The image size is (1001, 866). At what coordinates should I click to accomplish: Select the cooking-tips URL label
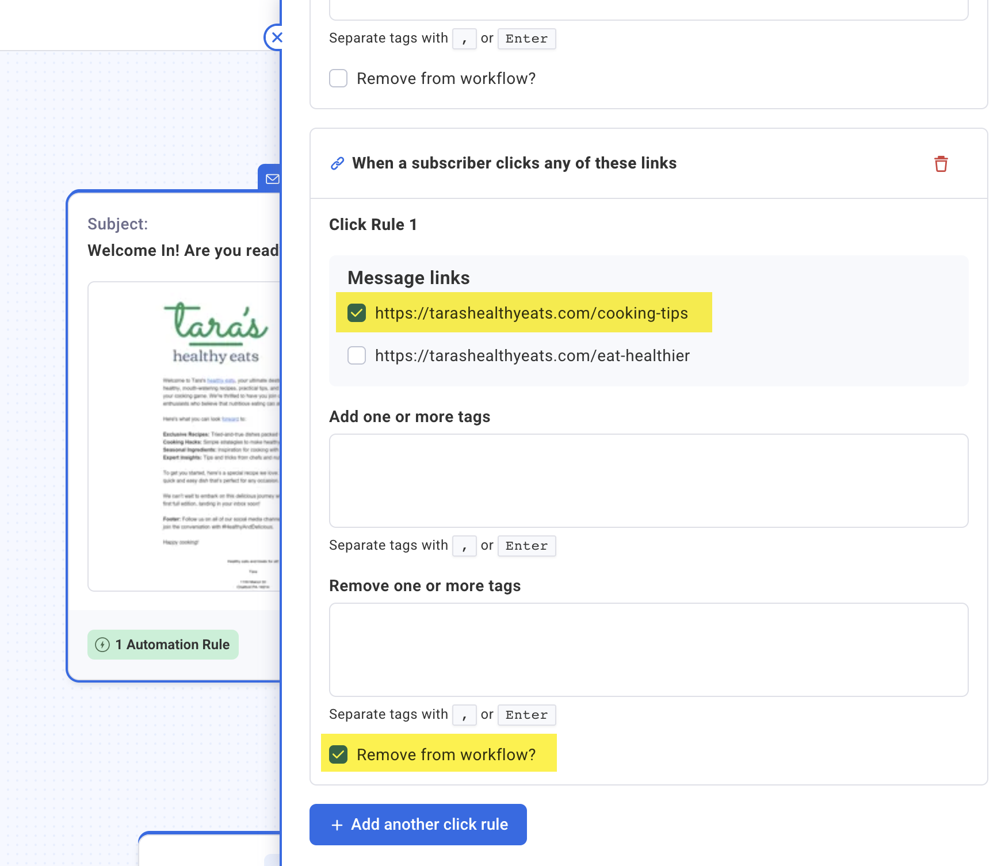(x=531, y=313)
